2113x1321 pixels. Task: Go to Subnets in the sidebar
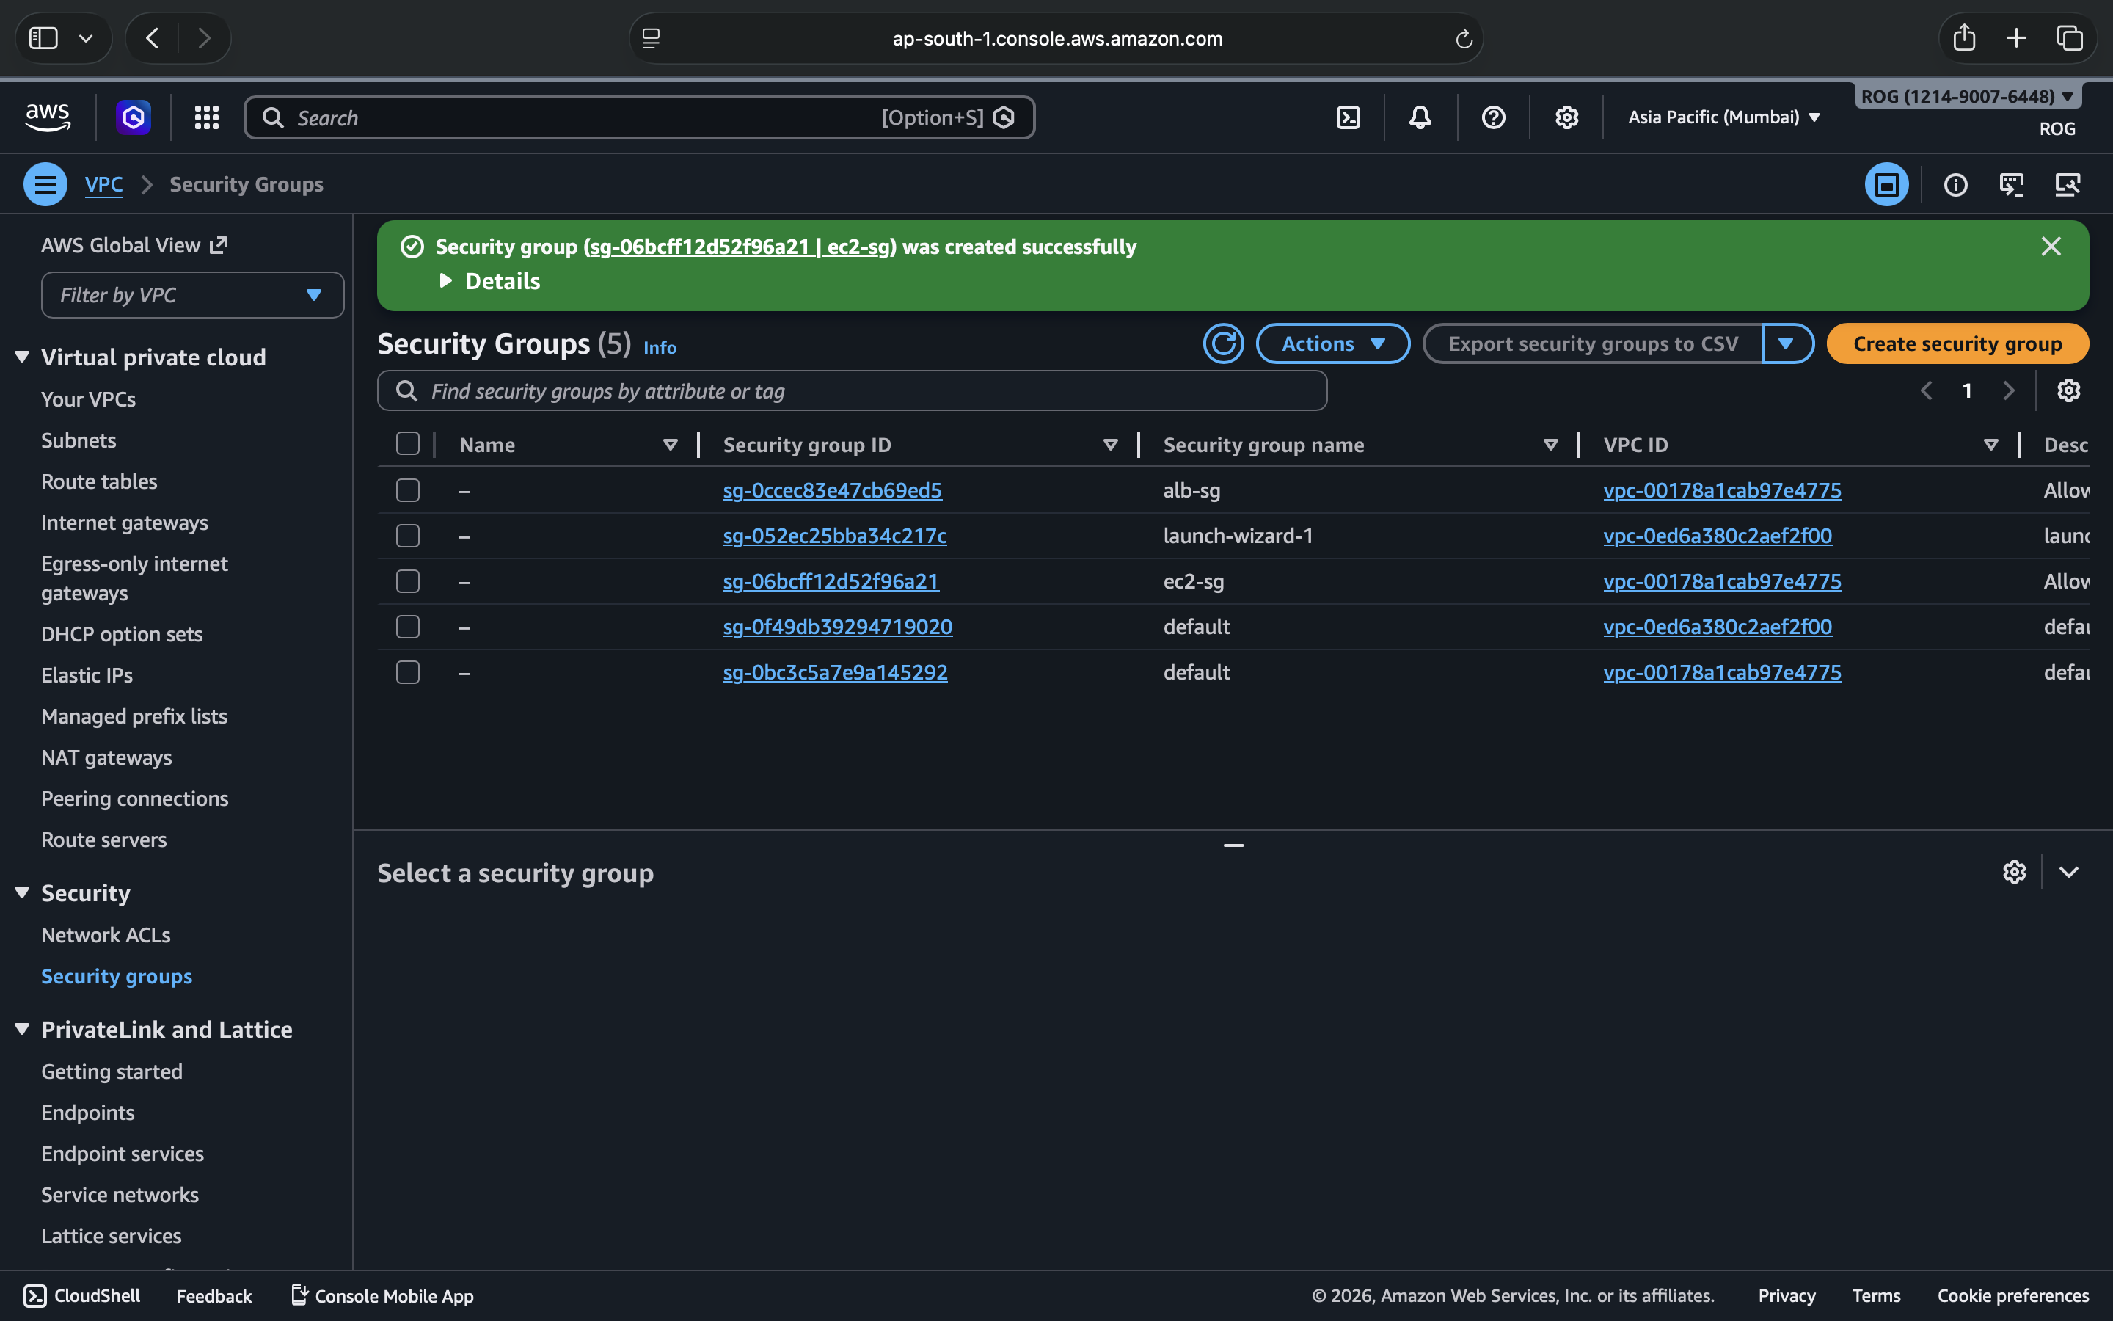point(79,440)
